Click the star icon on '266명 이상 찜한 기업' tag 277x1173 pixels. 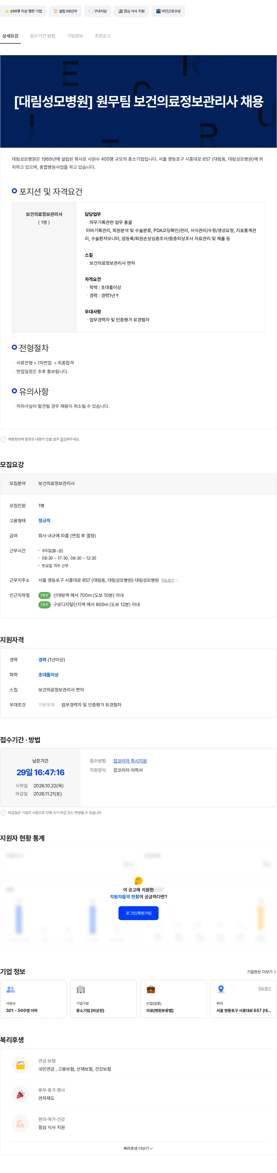pyautogui.click(x=7, y=11)
